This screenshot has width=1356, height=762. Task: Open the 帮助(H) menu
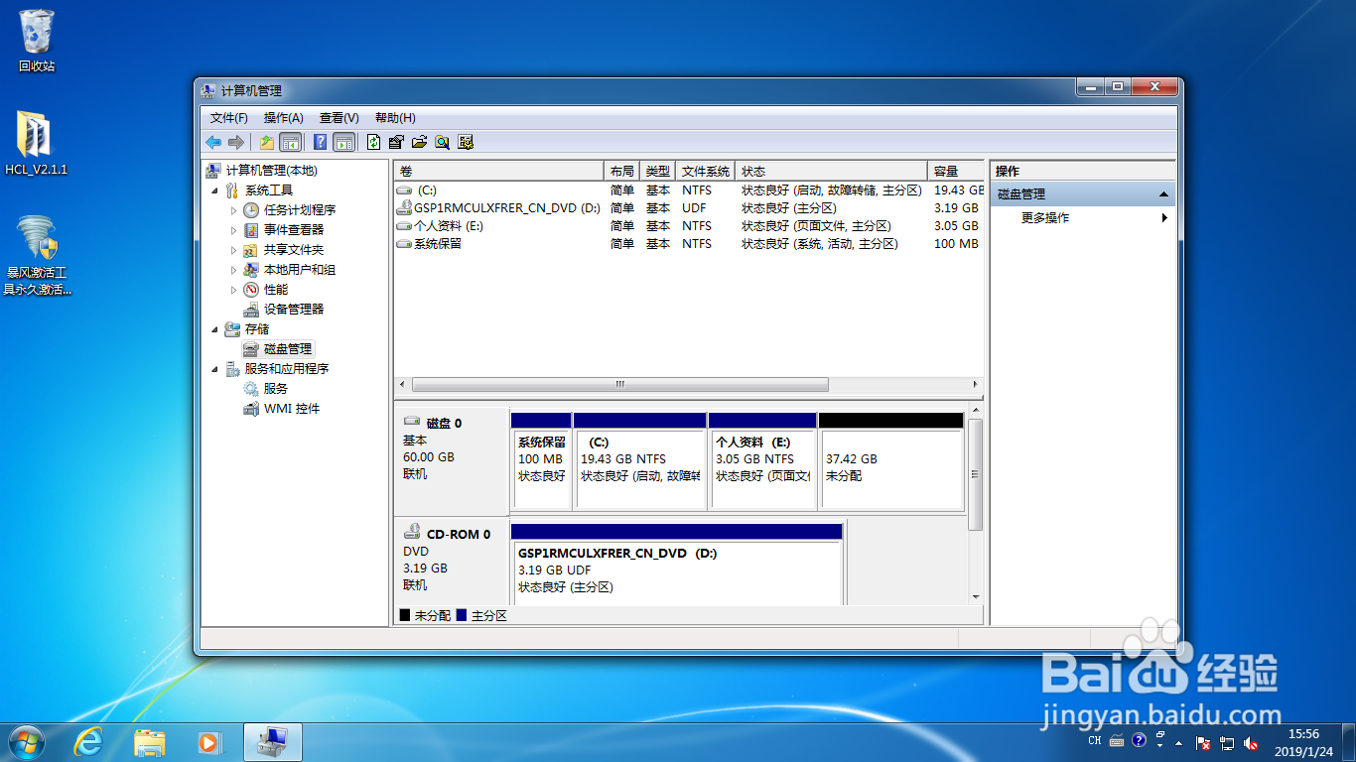pos(395,118)
